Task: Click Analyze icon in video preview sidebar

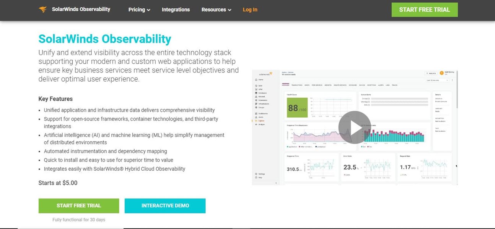Action: tap(256, 124)
